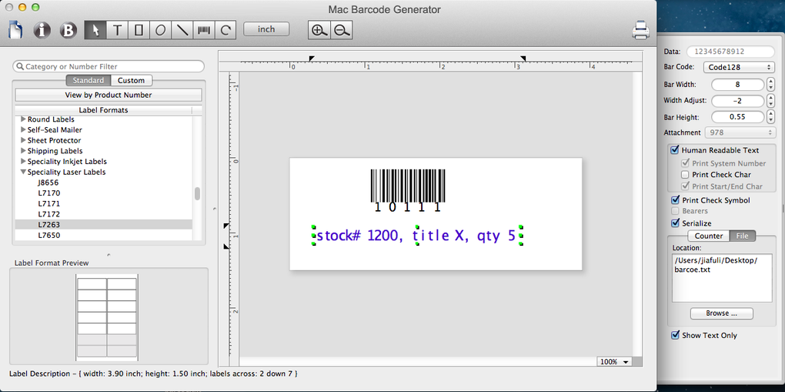
Task: Click the Bar Height value field
Action: (x=737, y=117)
